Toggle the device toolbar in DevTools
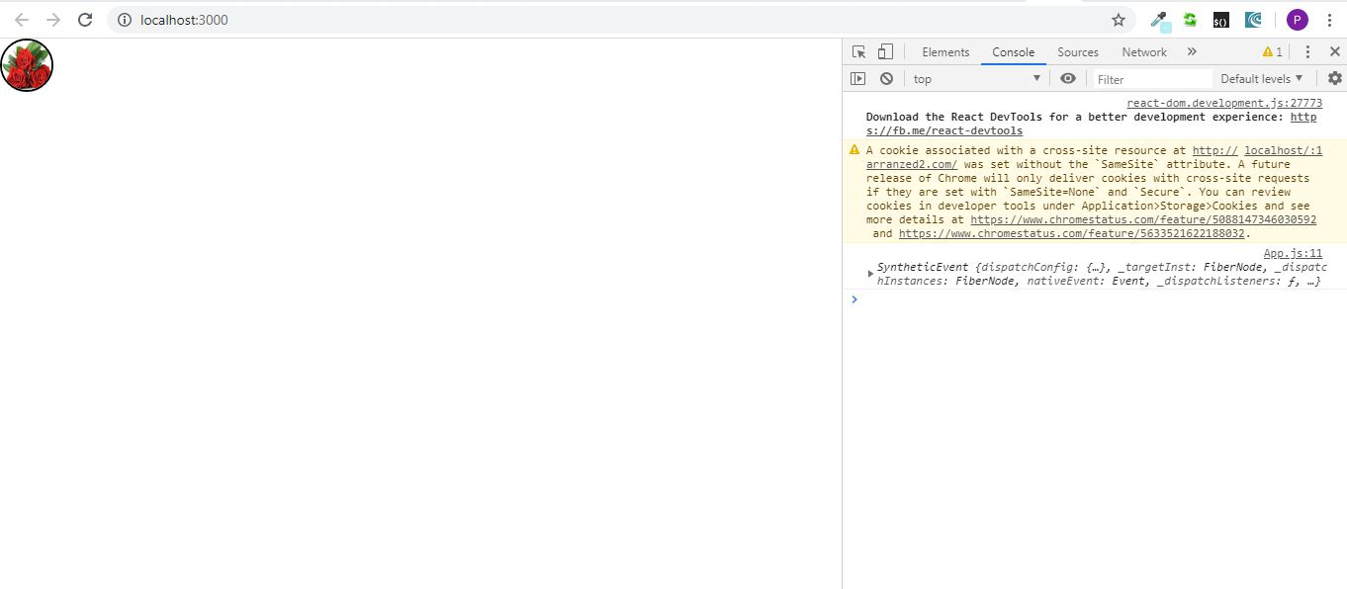The height and width of the screenshot is (589, 1347). (883, 51)
